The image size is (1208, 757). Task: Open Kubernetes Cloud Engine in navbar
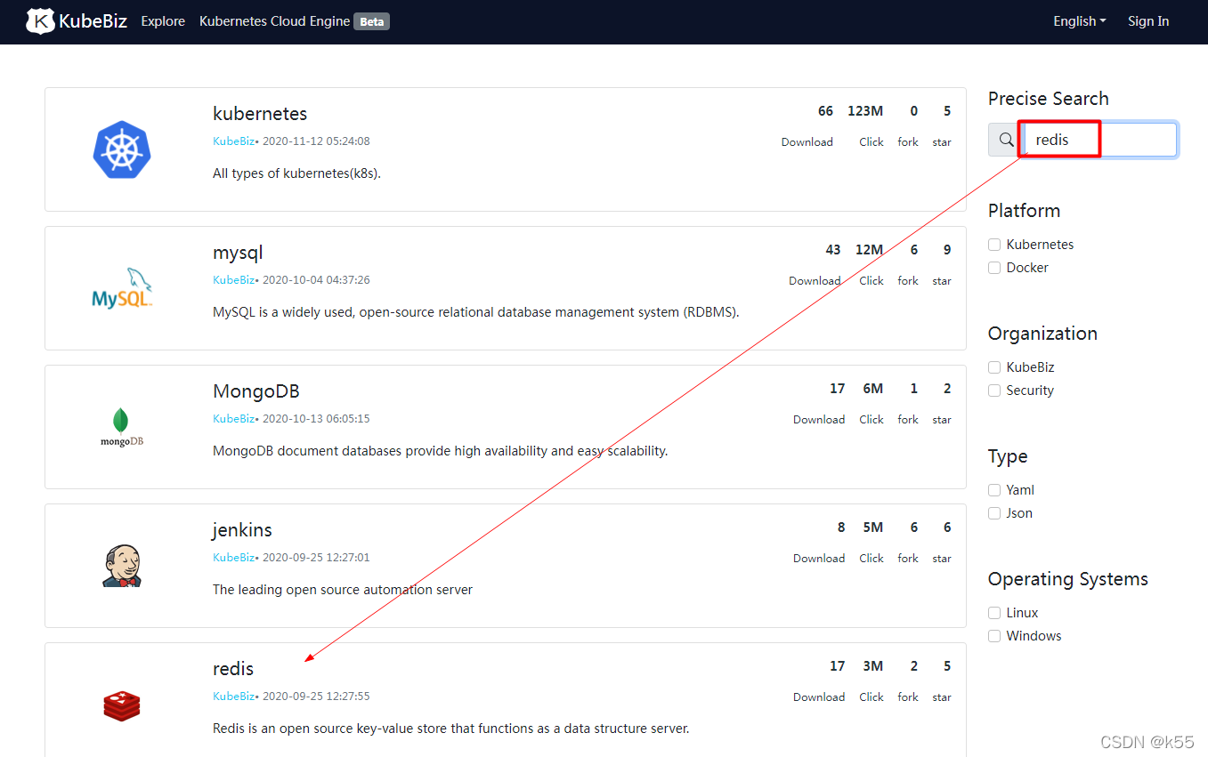274,21
